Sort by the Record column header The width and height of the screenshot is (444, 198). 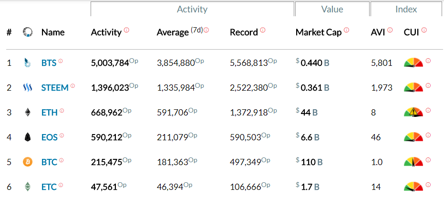244,33
